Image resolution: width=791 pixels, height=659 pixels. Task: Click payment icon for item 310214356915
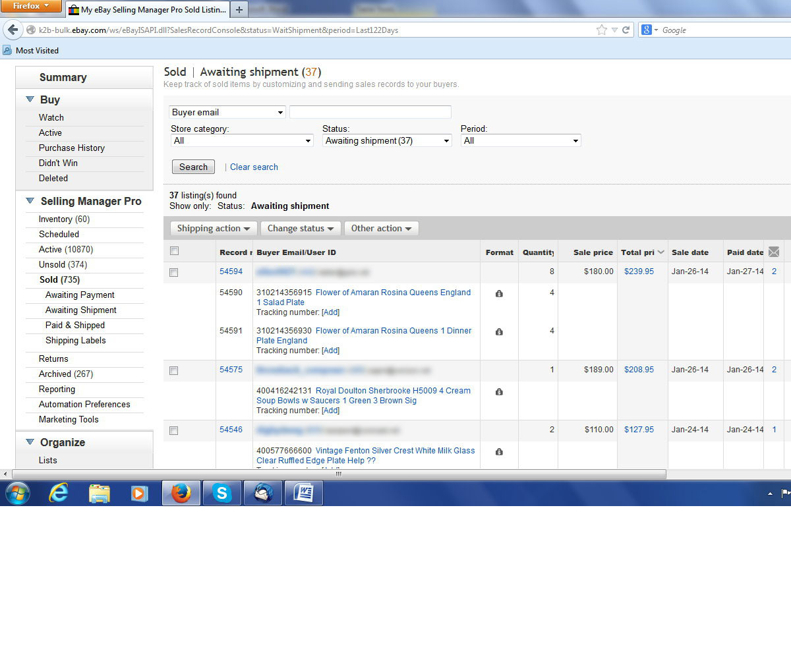tap(499, 293)
